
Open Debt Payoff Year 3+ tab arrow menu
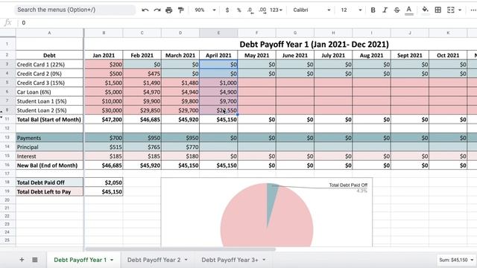click(264, 260)
